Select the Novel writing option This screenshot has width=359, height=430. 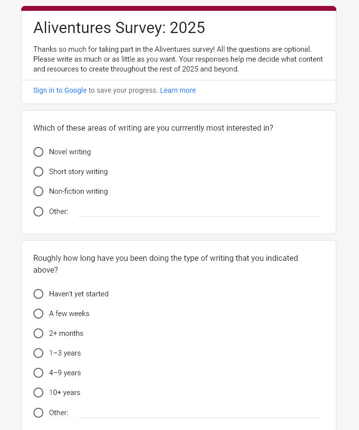pos(38,152)
